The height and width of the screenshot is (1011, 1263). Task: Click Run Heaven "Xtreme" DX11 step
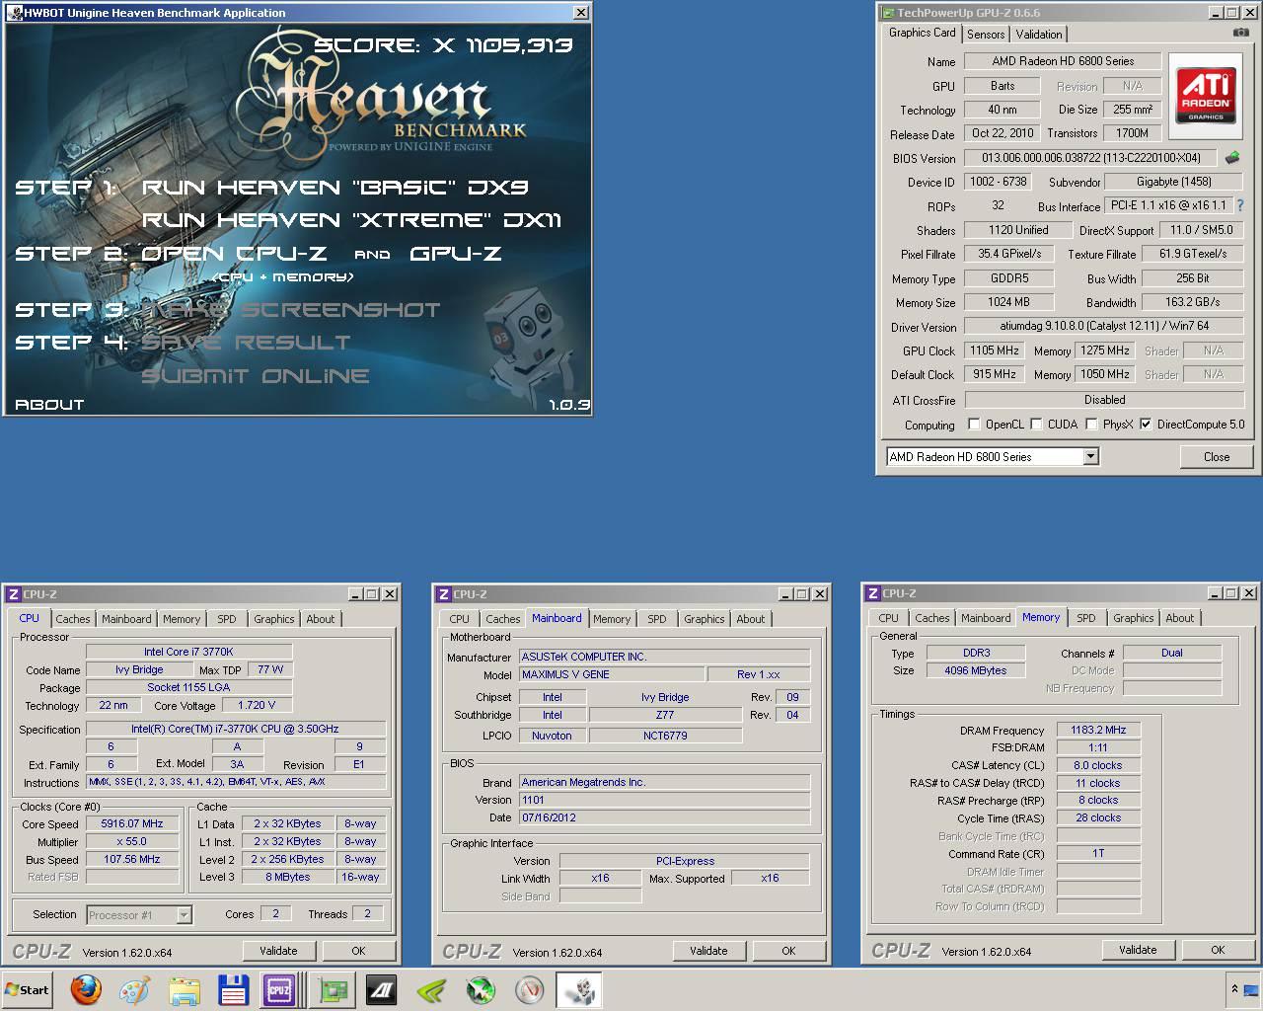(351, 219)
